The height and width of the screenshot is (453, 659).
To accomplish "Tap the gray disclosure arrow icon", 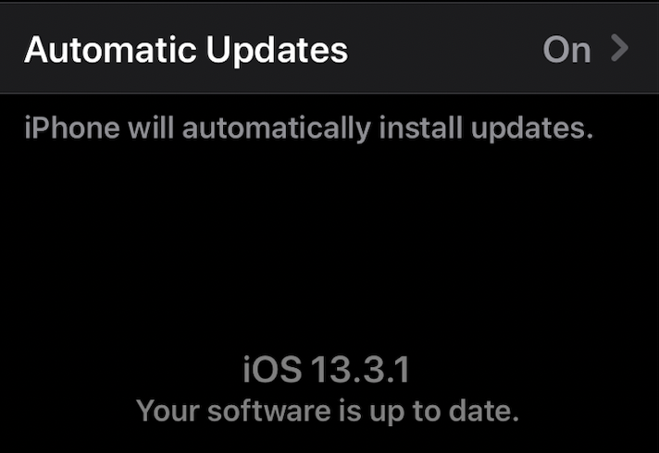I will click(x=619, y=48).
